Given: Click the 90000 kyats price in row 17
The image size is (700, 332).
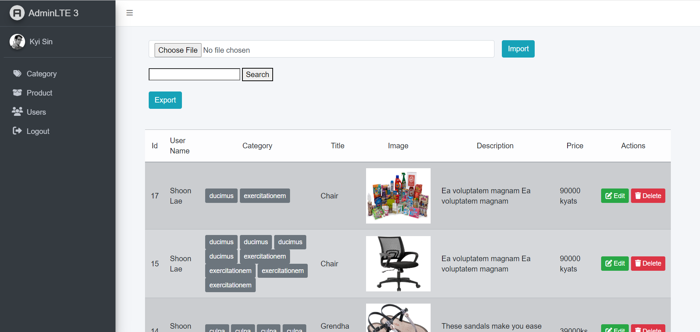Looking at the screenshot, I should (x=570, y=196).
